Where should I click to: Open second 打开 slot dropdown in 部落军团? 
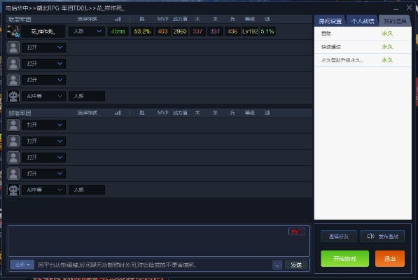tap(43, 141)
